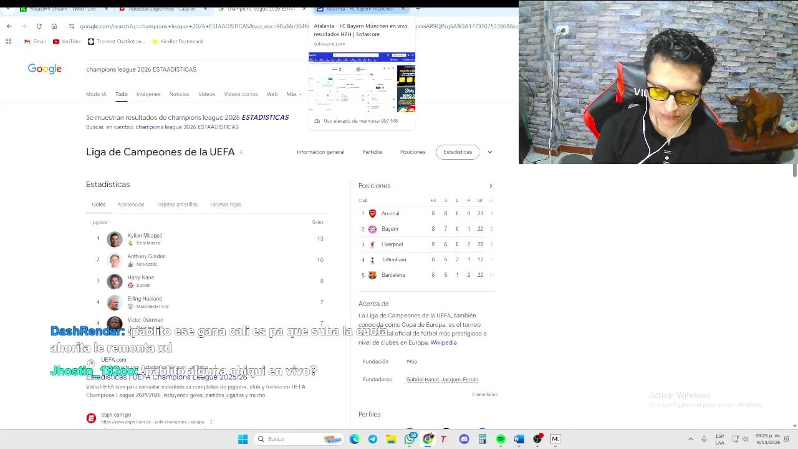Image resolution: width=798 pixels, height=449 pixels.
Task: Open Discord from the taskbar
Action: 464,439
